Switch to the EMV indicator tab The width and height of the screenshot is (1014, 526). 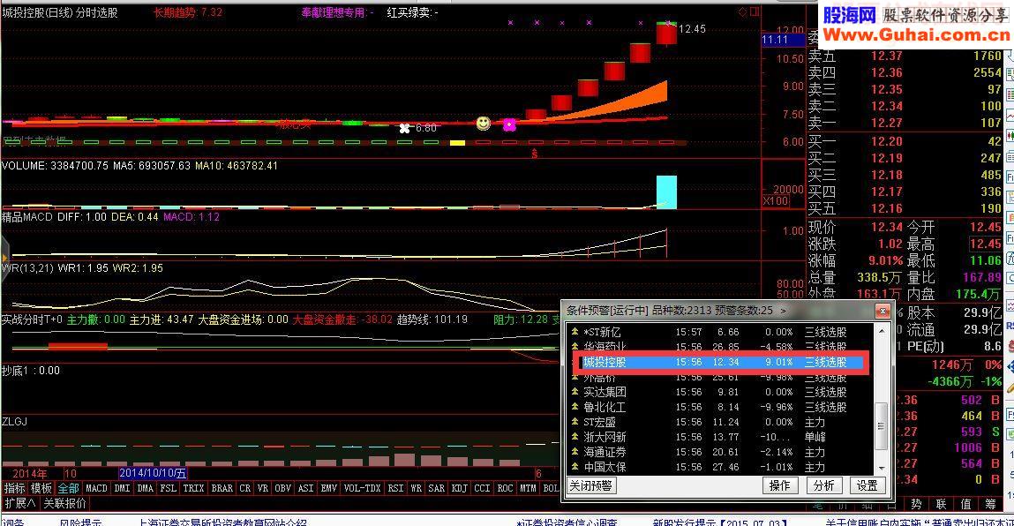(x=328, y=488)
